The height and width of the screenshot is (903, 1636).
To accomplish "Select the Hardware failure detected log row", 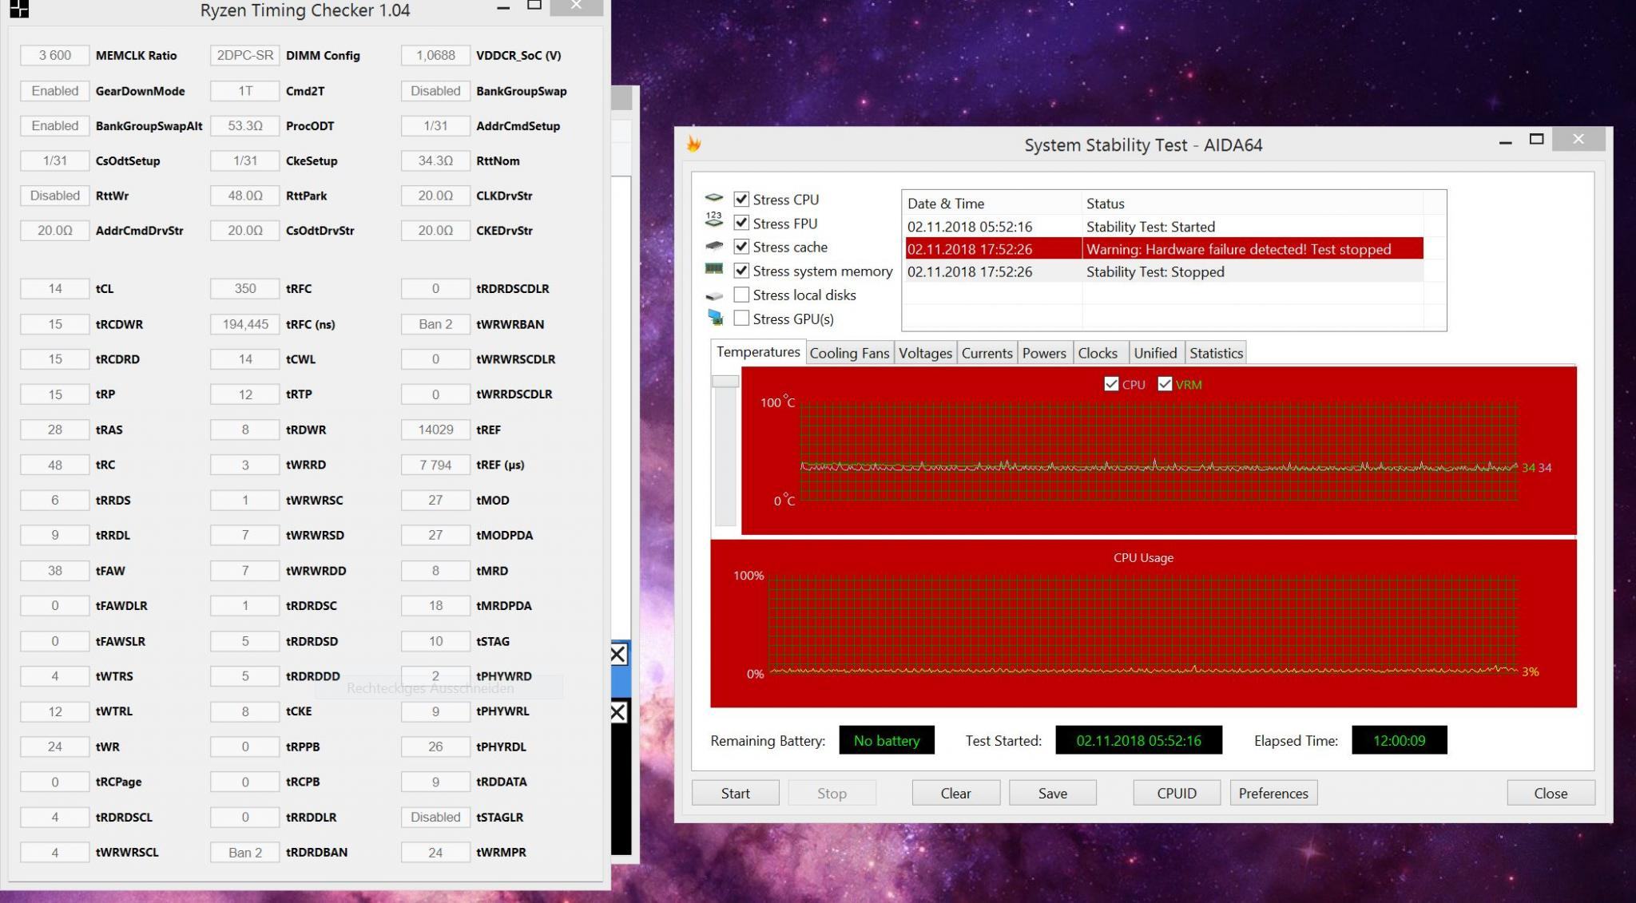I will click(1164, 249).
